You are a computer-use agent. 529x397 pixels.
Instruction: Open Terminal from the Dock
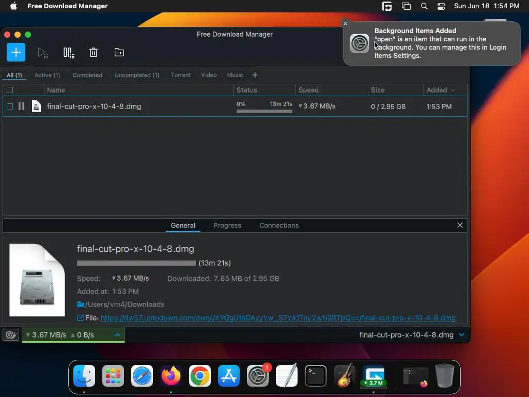tap(316, 376)
